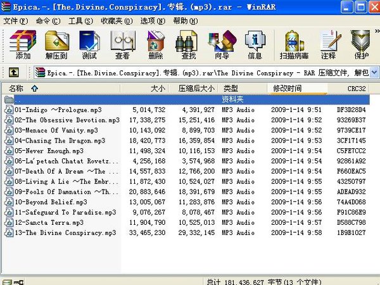Select file 08-Living A Lie
This screenshot has height=285, width=380.
tap(66, 182)
